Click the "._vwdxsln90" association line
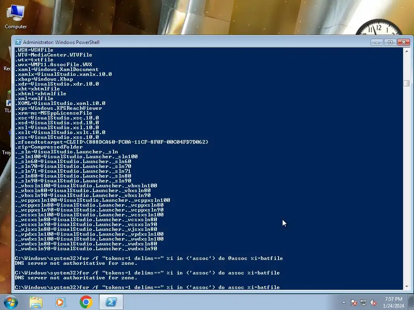414x310 pixels. tap(86, 249)
